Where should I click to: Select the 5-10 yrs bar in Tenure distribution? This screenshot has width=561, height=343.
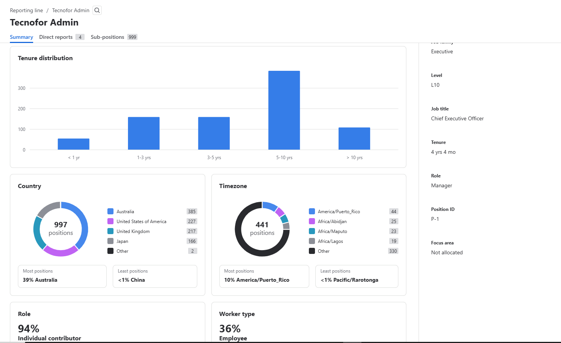pyautogui.click(x=284, y=110)
